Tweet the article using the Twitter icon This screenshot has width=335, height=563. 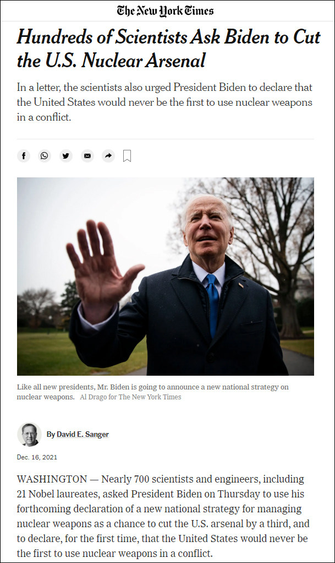65,156
